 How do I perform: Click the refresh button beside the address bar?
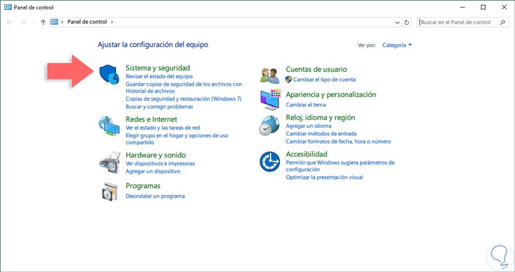406,22
